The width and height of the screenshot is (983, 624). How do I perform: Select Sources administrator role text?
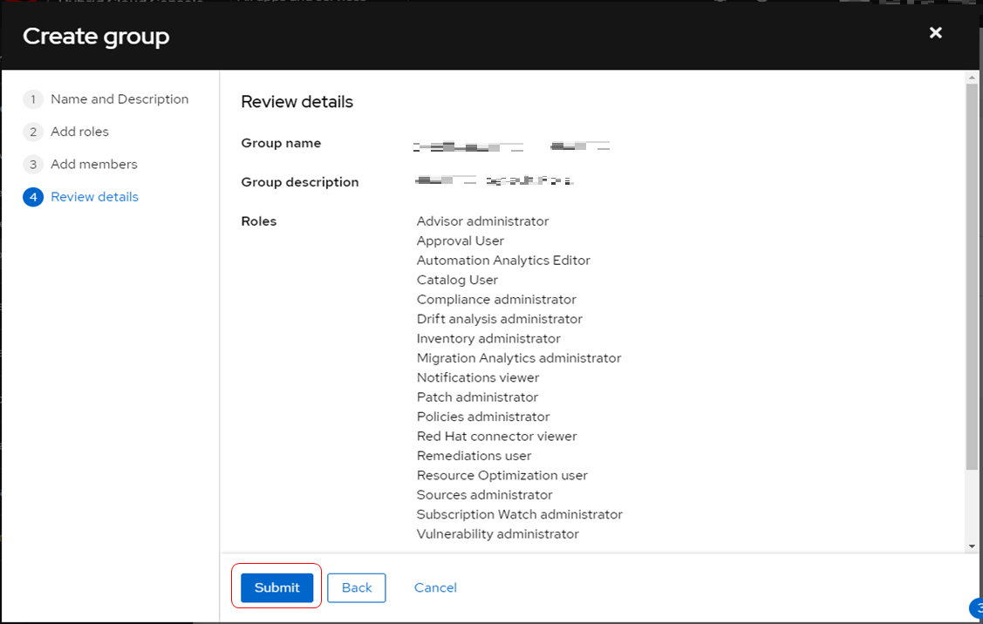[485, 495]
